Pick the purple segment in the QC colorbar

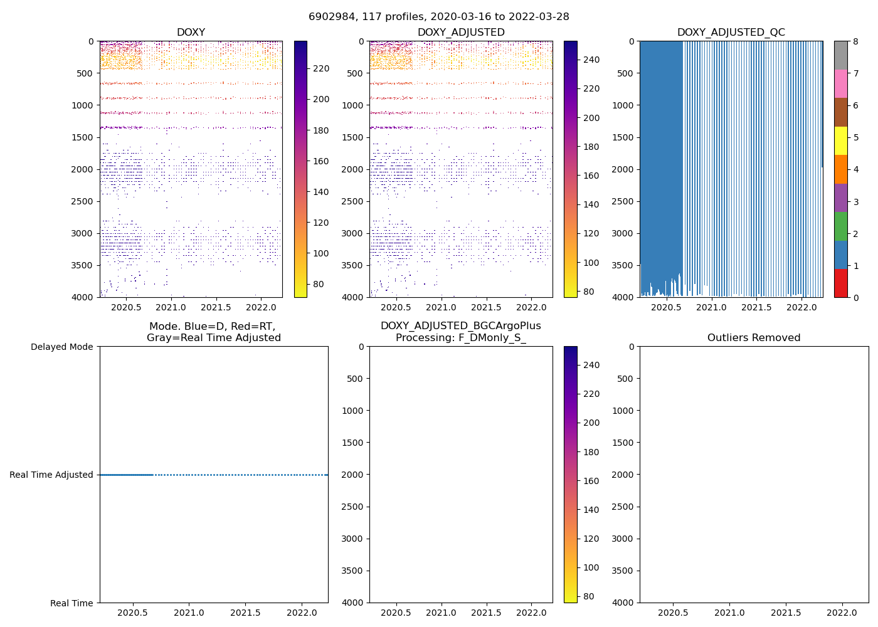click(840, 198)
